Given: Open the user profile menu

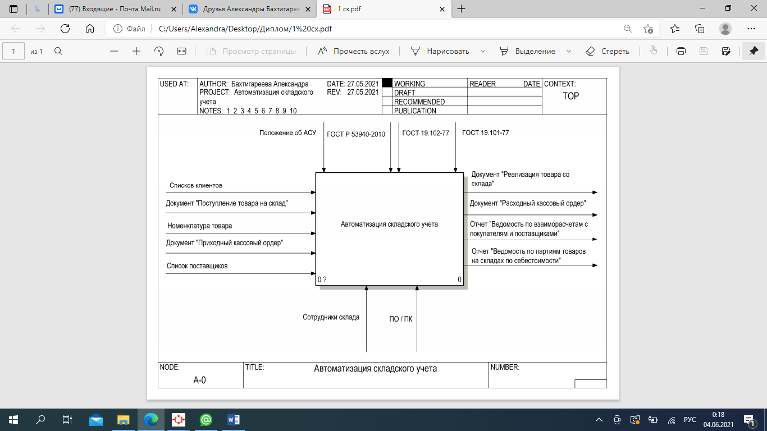Looking at the screenshot, I should tap(725, 29).
